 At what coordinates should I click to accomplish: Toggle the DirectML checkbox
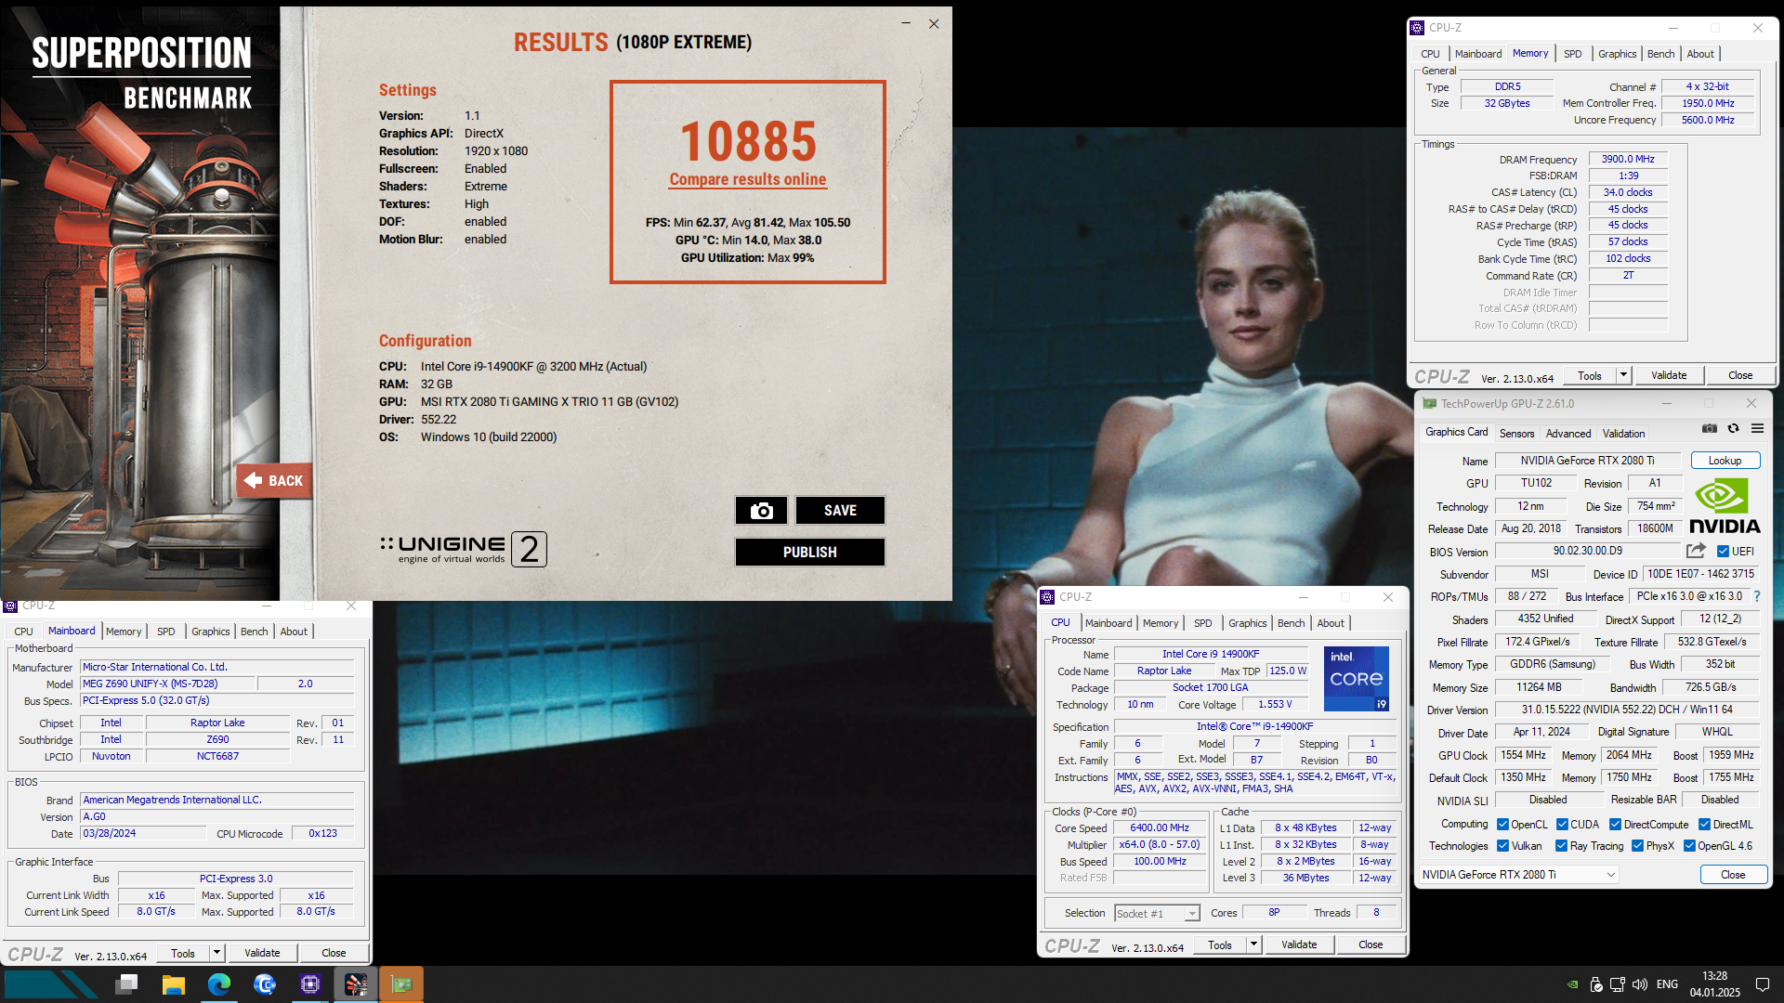coord(1704,825)
